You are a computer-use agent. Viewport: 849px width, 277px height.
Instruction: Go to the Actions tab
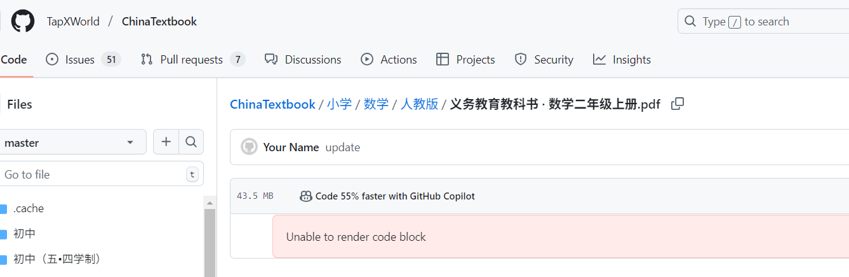(389, 60)
